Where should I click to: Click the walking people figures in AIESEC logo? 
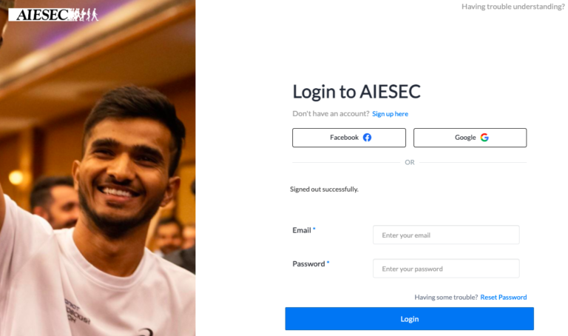pos(83,15)
